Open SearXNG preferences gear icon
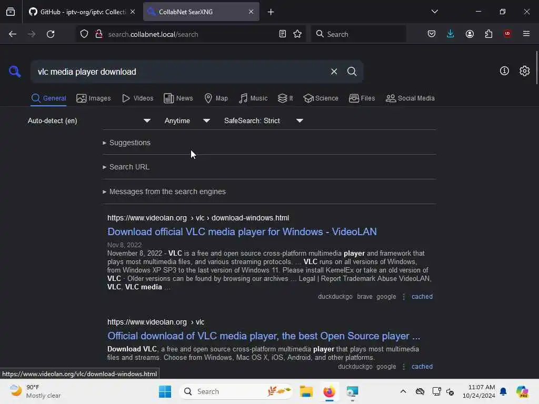This screenshot has width=539, height=404. [x=524, y=71]
